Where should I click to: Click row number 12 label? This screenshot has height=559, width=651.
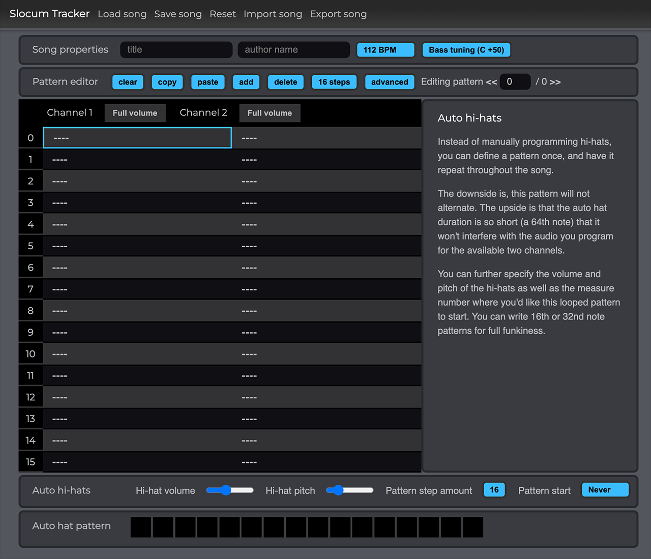[31, 397]
